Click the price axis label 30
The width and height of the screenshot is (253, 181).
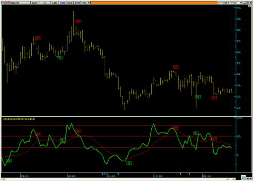239,8
